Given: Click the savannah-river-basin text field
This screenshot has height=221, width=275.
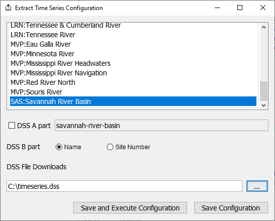Looking at the screenshot, I should pyautogui.click(x=162, y=126).
